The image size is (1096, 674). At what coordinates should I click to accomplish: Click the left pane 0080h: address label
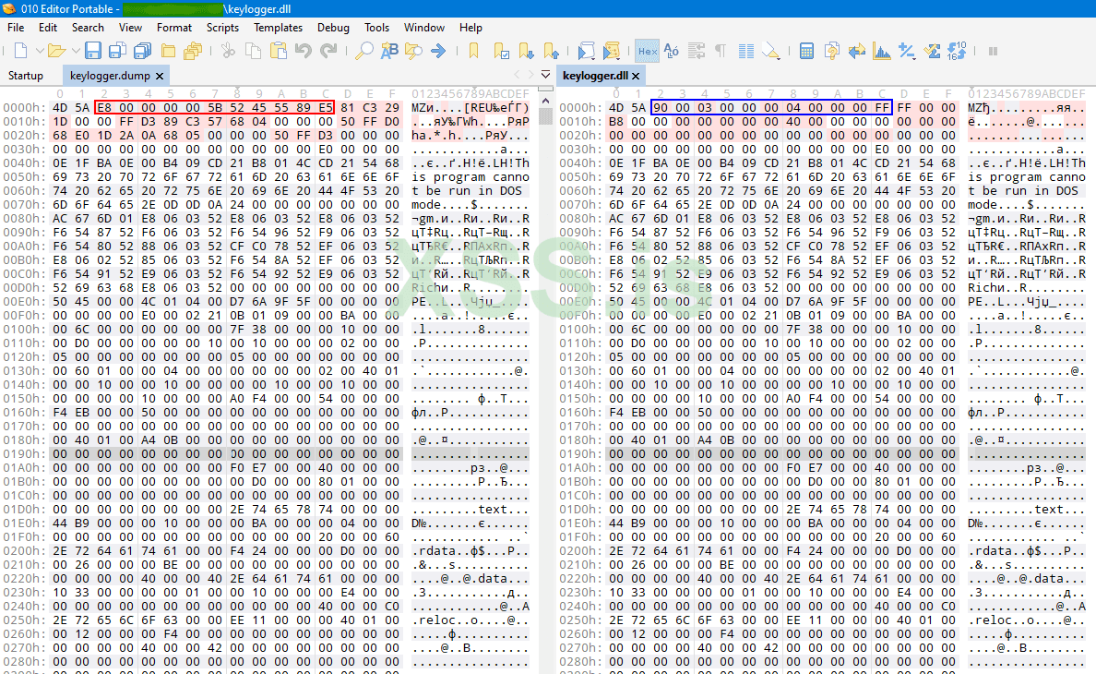(25, 218)
